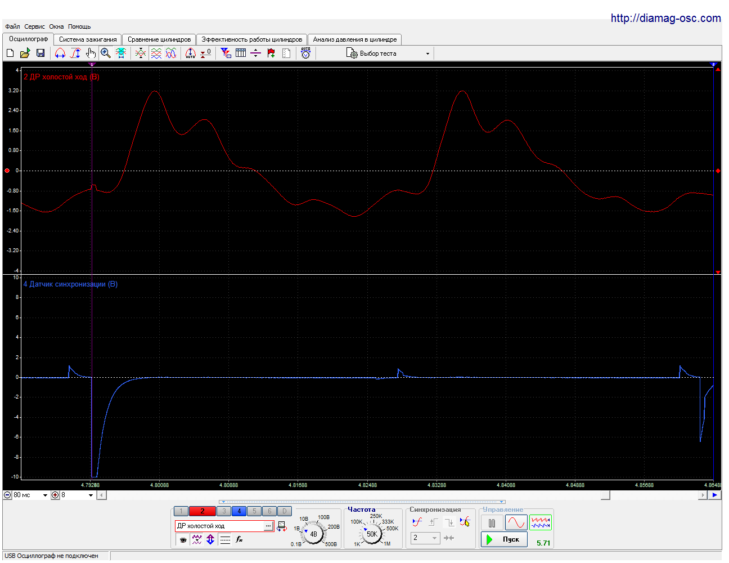Click the auto vertical scale icon
This screenshot has height=563, width=729.
coord(191,53)
